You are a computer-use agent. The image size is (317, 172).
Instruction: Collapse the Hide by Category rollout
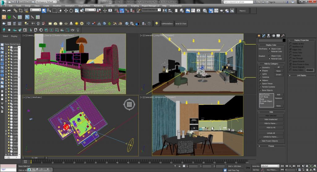(x=271, y=64)
